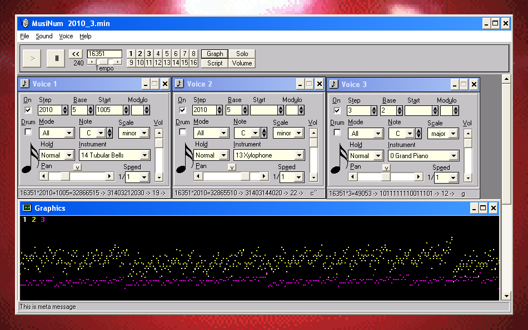
Task: Open the Voice 3 Hold dropdown
Action: tap(378, 156)
